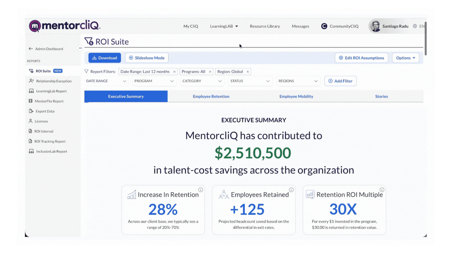Click the Download button
This screenshot has width=452, height=254.
click(x=105, y=58)
